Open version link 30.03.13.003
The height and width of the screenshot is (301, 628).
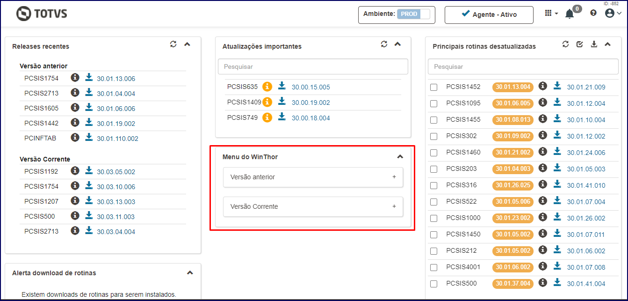116,202
